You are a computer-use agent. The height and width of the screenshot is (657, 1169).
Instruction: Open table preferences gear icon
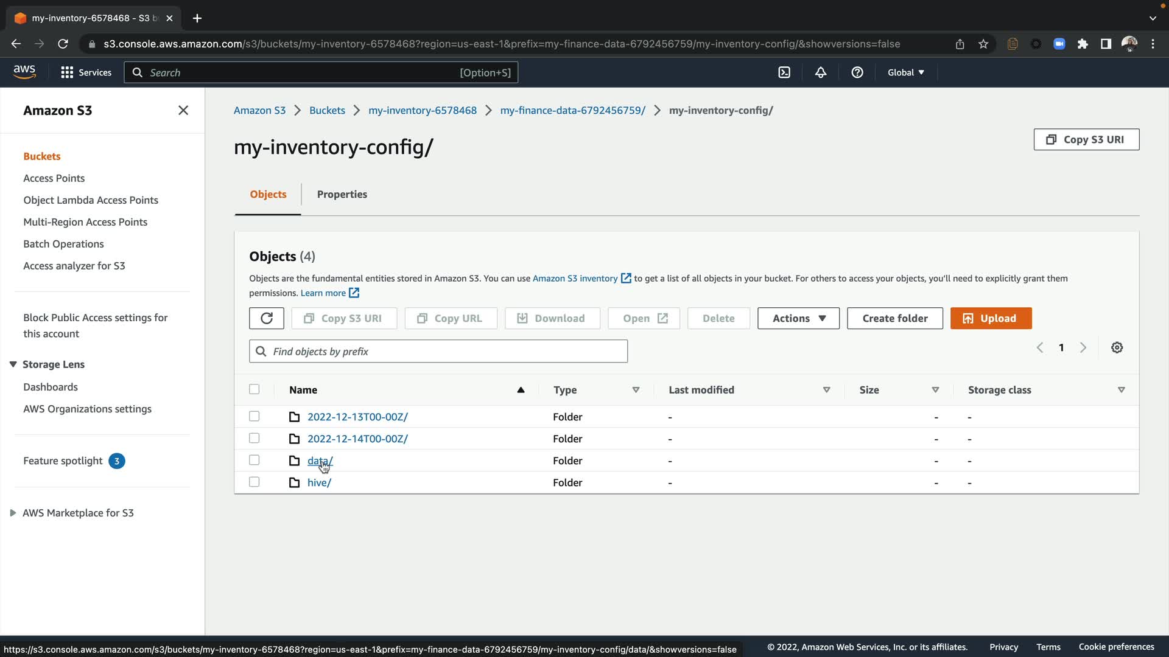coord(1117,347)
